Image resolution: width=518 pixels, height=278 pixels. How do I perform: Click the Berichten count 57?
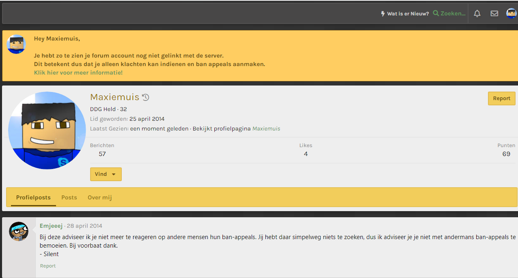pos(102,154)
